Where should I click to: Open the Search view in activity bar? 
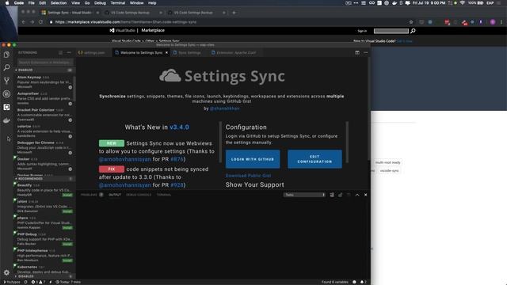6,67
